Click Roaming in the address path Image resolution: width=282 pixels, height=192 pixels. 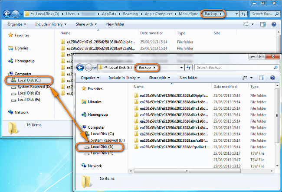point(131,14)
